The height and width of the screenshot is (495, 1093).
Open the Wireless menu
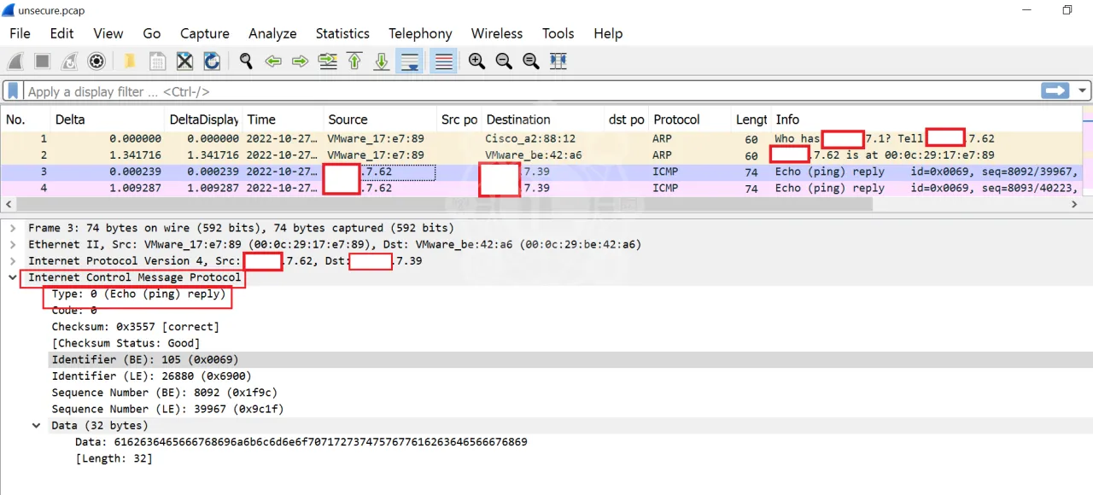coord(497,33)
